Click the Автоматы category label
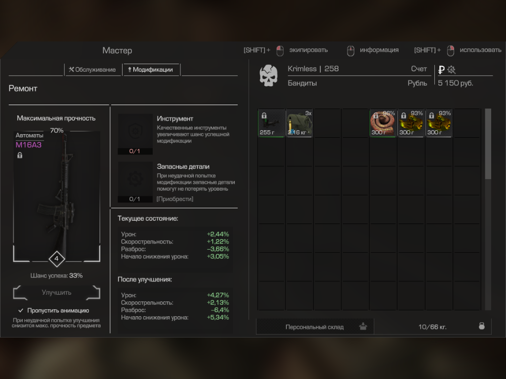Viewport: 506px width, 379px height. click(29, 136)
